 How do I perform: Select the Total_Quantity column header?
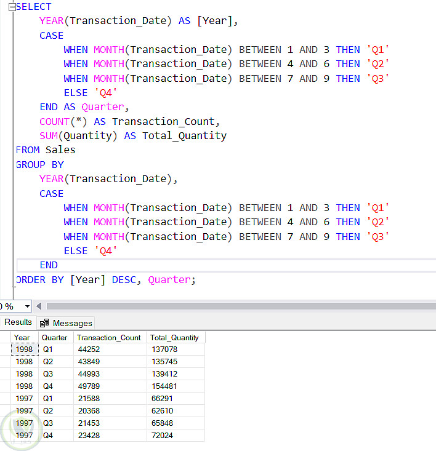[x=176, y=338]
